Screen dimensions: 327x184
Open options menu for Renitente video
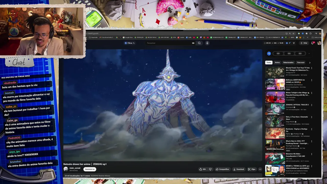(312, 129)
